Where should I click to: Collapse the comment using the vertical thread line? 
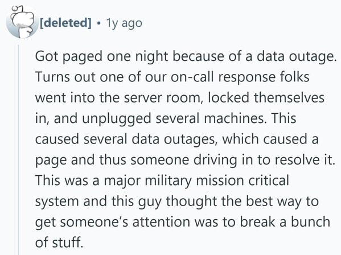[19, 150]
